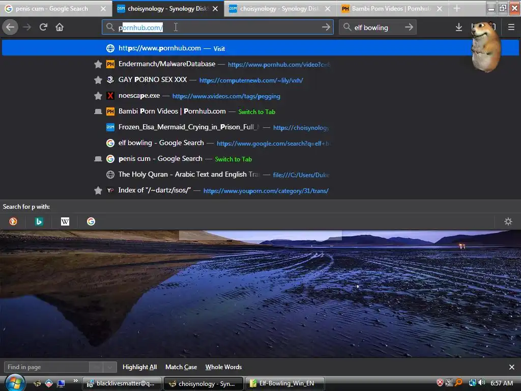
Task: Toggle Whole Words in find bar
Action: 224,367
